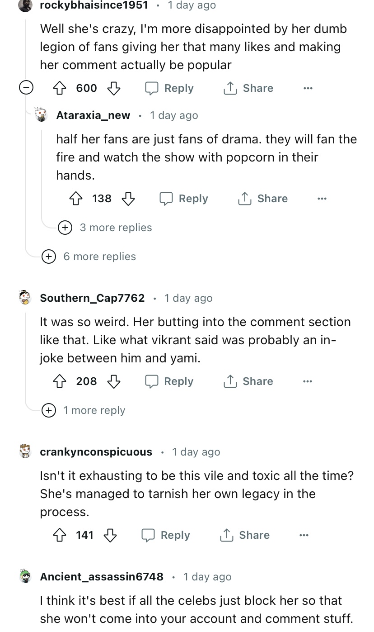The height and width of the screenshot is (632, 374).
Task: Downvote crankynconspicuous's comment
Action: pos(110,535)
